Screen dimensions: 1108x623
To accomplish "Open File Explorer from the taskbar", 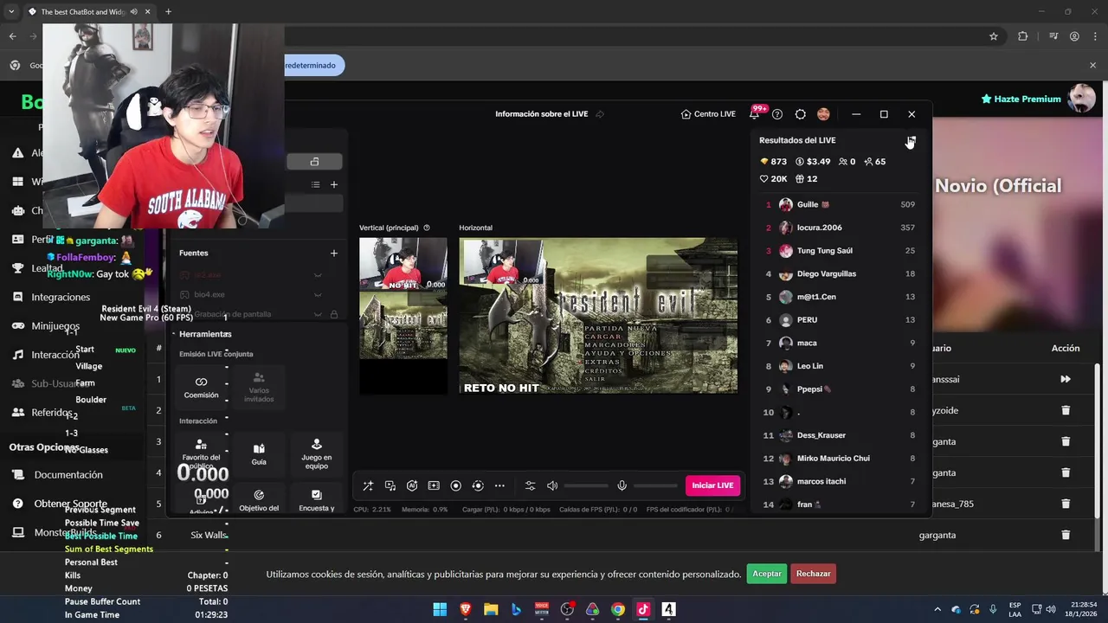I will pyautogui.click(x=491, y=609).
